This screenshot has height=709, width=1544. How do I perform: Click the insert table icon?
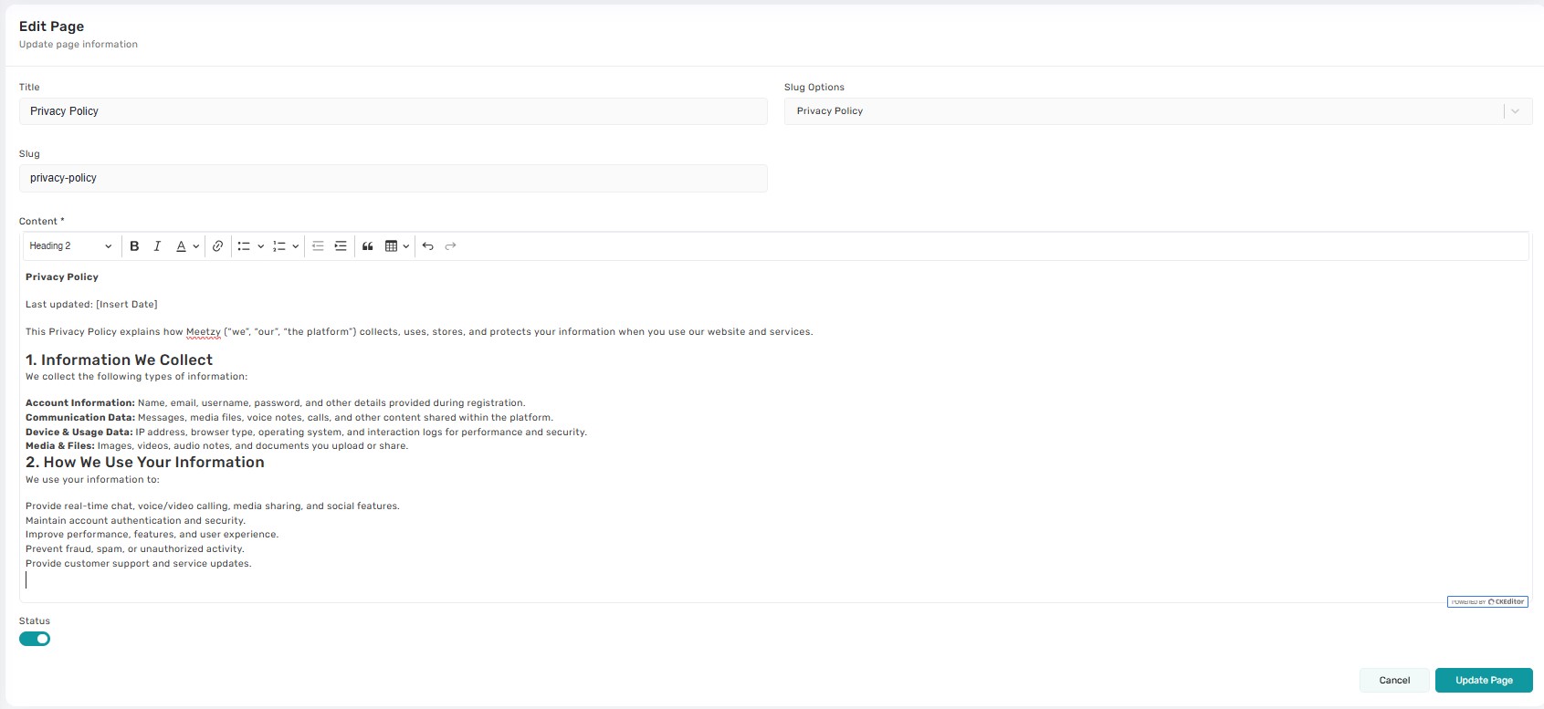coord(392,246)
